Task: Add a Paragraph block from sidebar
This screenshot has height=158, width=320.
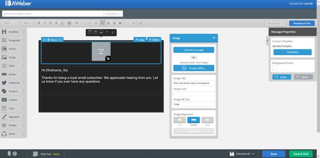Action: pos(13,40)
